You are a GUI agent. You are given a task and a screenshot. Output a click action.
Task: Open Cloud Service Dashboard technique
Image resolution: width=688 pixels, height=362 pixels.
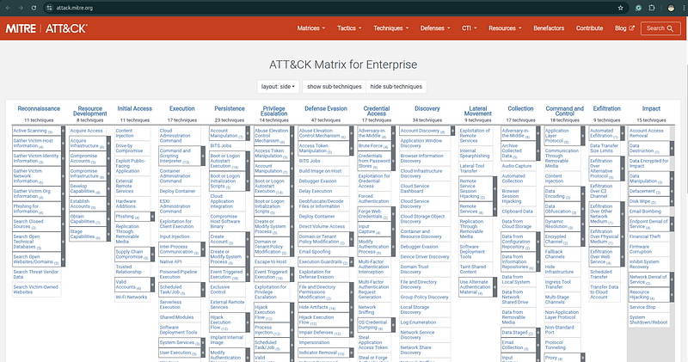point(415,188)
